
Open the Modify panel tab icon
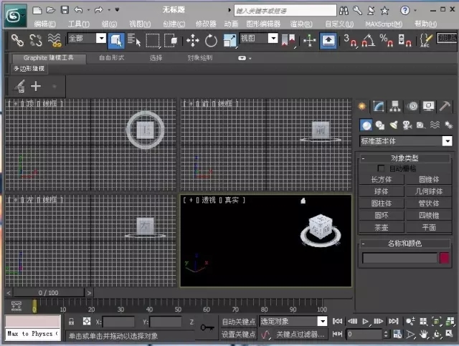pos(379,106)
